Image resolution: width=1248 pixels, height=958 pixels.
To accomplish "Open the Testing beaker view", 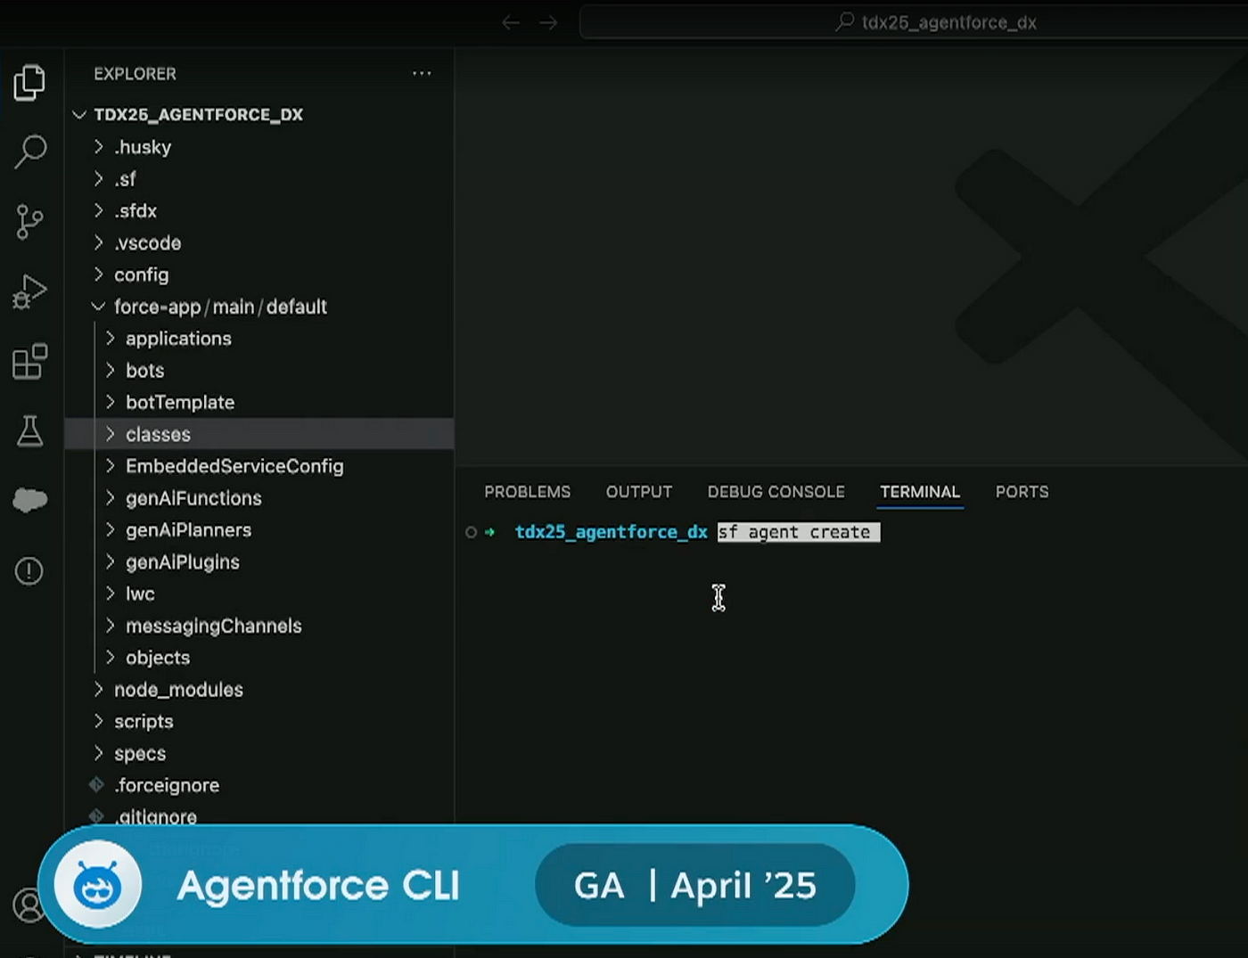I will click(29, 431).
